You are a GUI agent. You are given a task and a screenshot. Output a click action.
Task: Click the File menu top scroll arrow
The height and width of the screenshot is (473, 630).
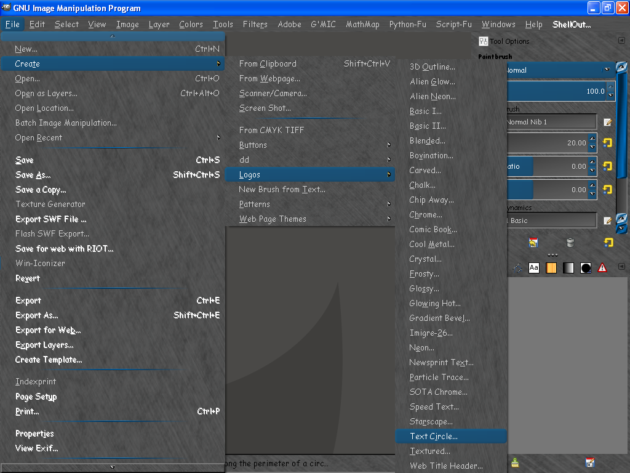pos(113,36)
